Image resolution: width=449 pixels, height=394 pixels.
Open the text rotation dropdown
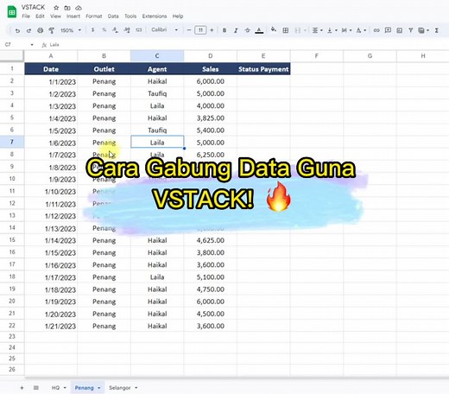coord(361,30)
